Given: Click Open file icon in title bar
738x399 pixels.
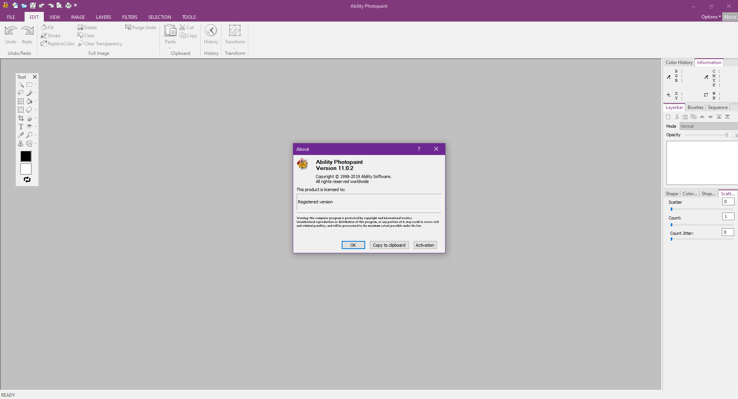Looking at the screenshot, I should point(24,5).
